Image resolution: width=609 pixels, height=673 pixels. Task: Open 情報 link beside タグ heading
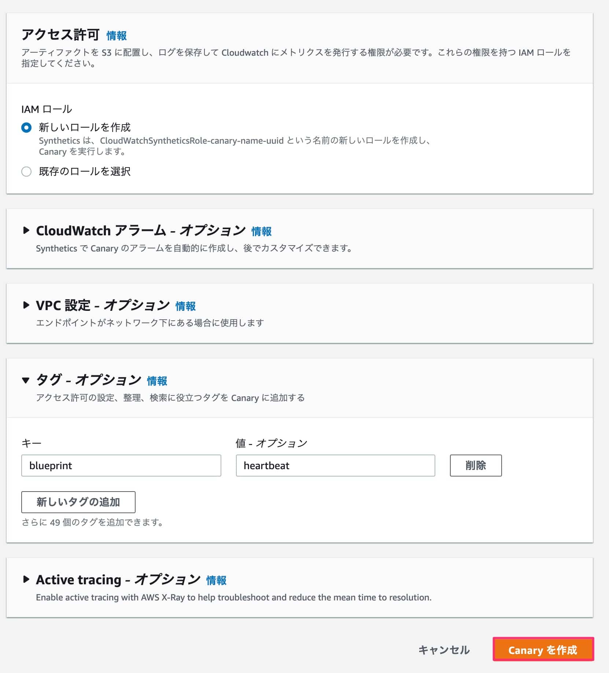coord(157,381)
